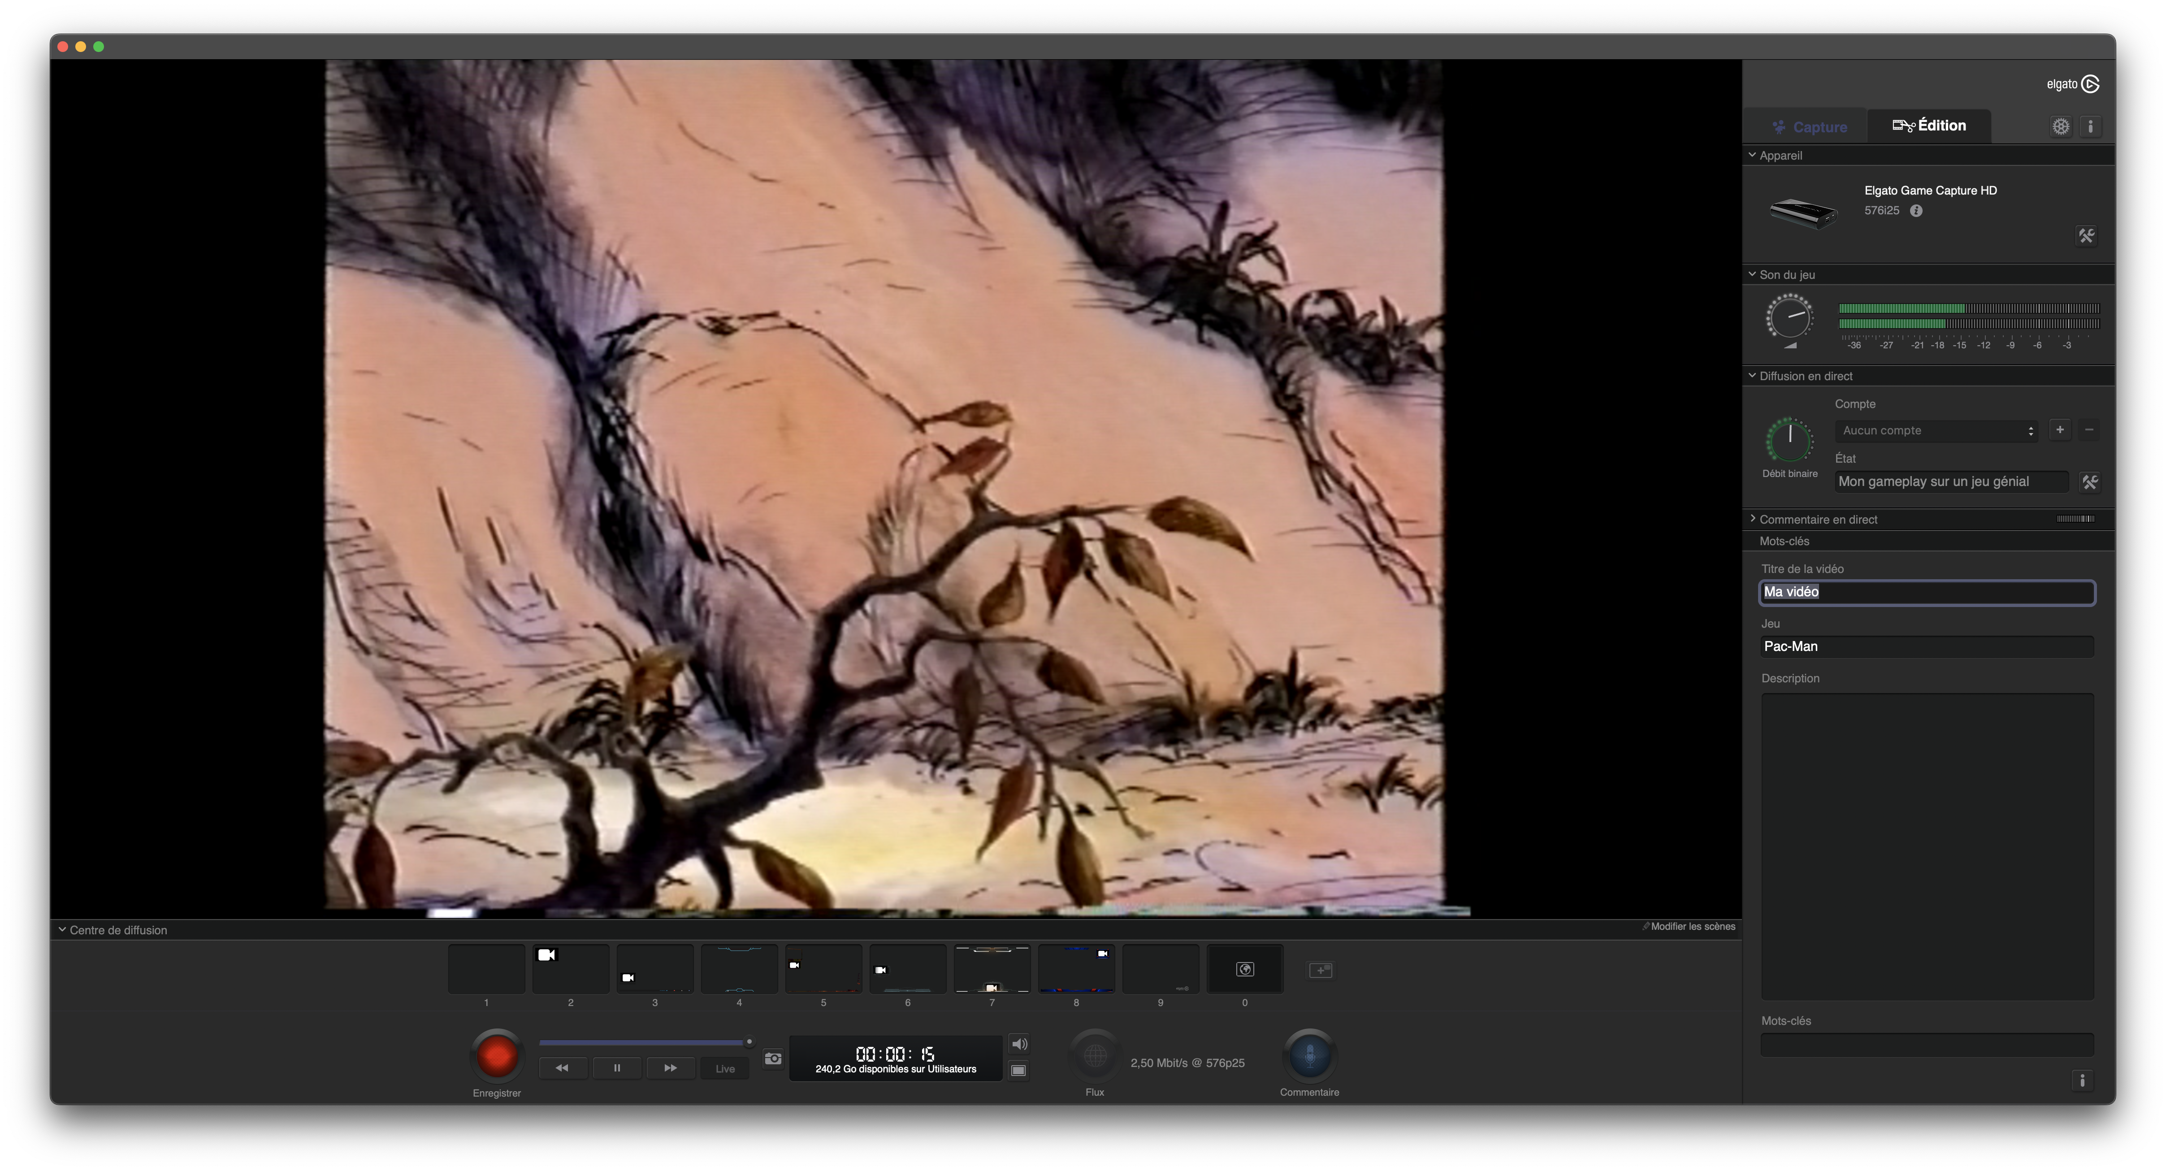This screenshot has width=2166, height=1171.
Task: Open device settings tools icon
Action: pos(2086,235)
